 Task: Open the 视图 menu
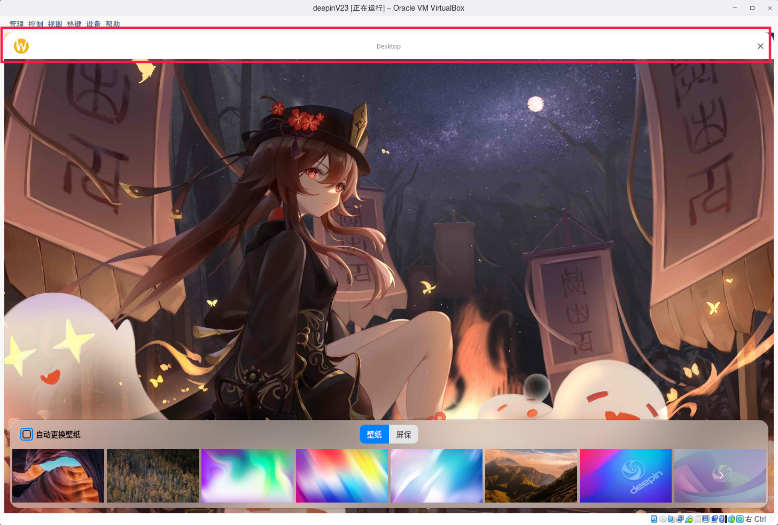(x=55, y=24)
